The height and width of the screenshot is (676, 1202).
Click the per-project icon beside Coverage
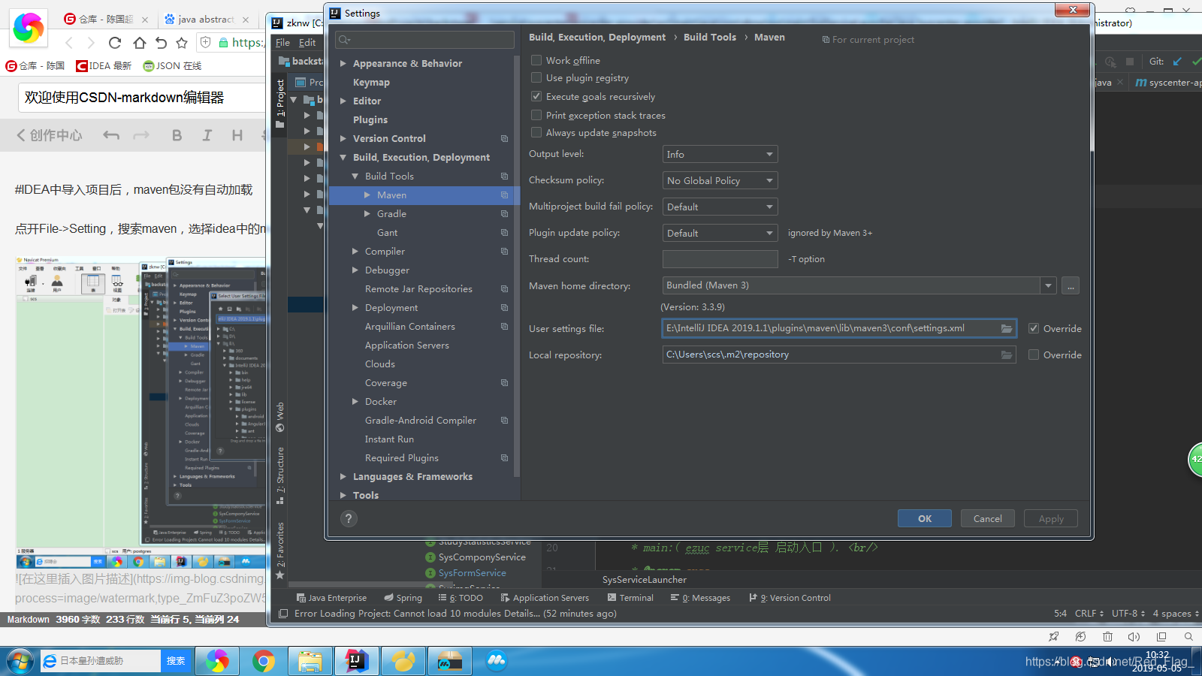pos(505,383)
